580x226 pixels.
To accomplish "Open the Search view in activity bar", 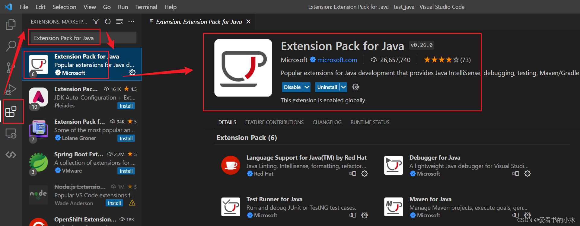I will [x=11, y=46].
